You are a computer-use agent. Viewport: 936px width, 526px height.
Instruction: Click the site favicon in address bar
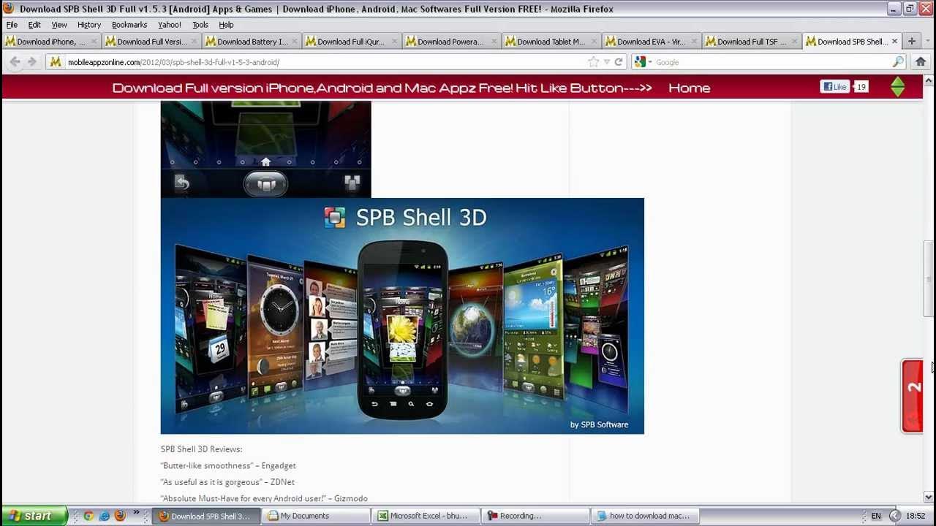(56, 62)
